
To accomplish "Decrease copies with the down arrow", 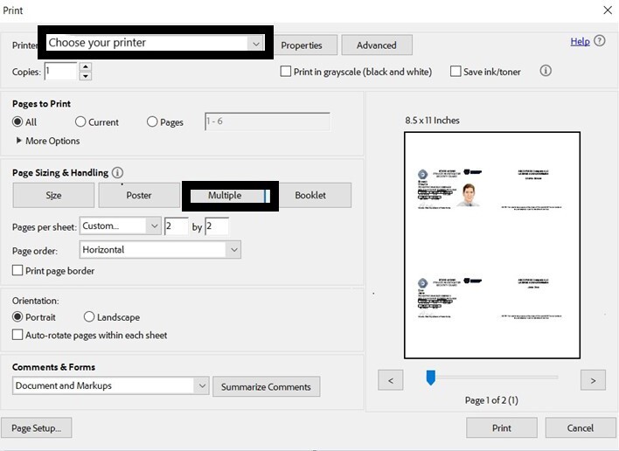I will (86, 76).
